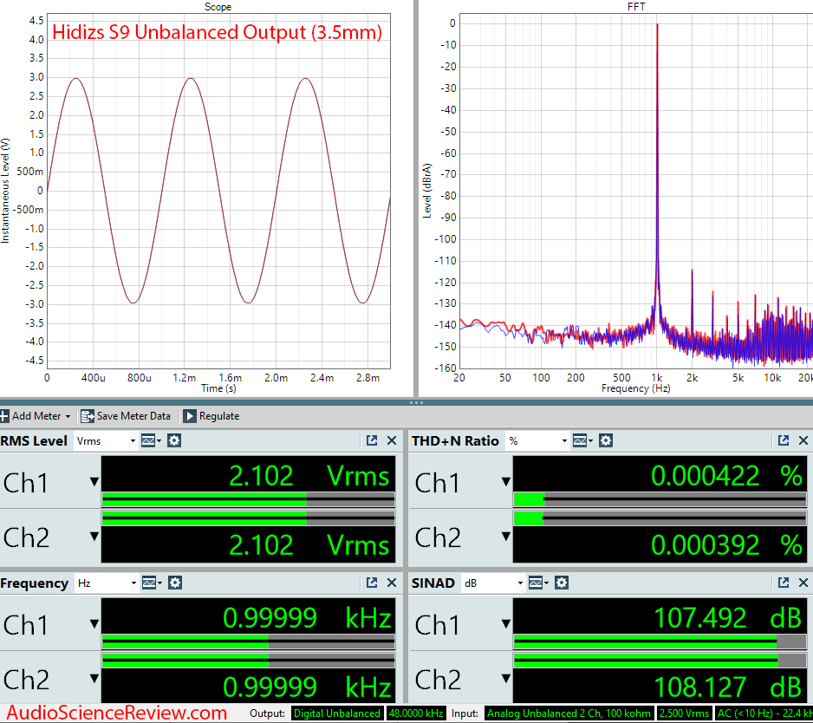
Task: Click Add Meter plus icon
Action: [4, 416]
